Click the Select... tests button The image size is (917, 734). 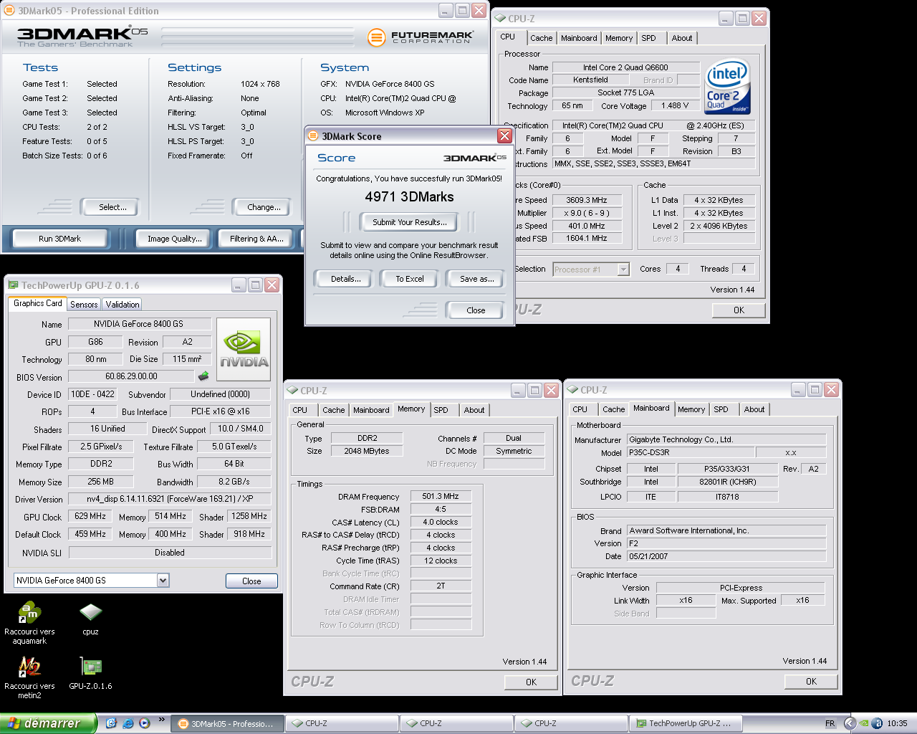[110, 207]
